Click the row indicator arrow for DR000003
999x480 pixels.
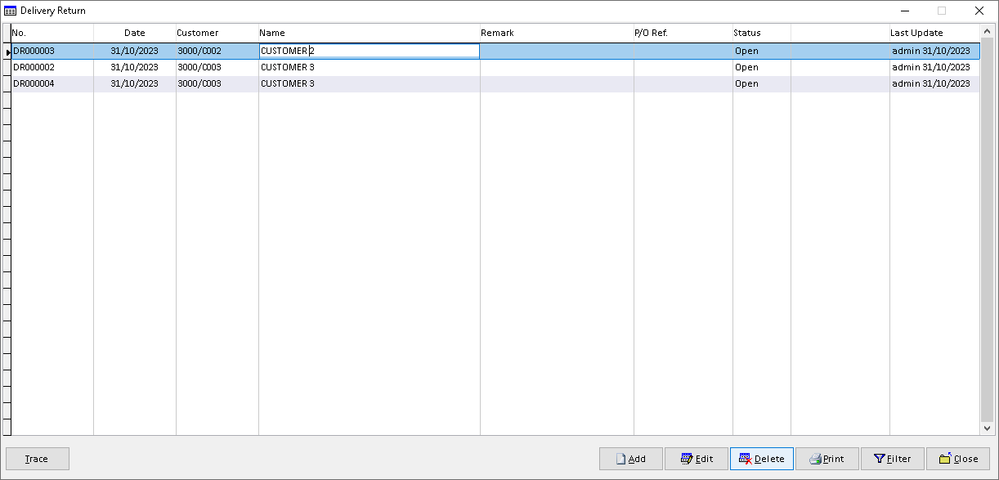coord(7,52)
